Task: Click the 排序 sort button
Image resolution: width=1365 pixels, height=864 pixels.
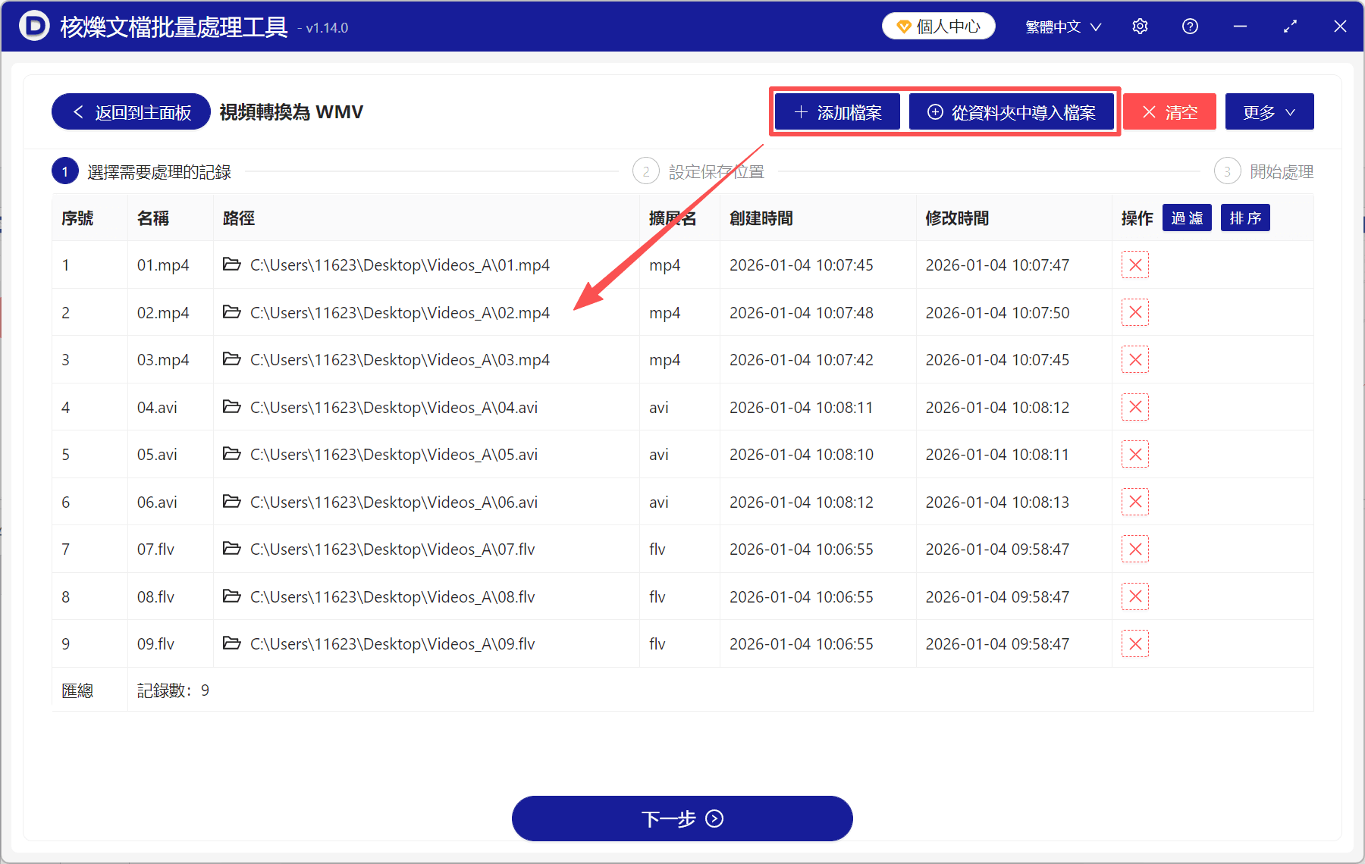Action: click(1245, 218)
